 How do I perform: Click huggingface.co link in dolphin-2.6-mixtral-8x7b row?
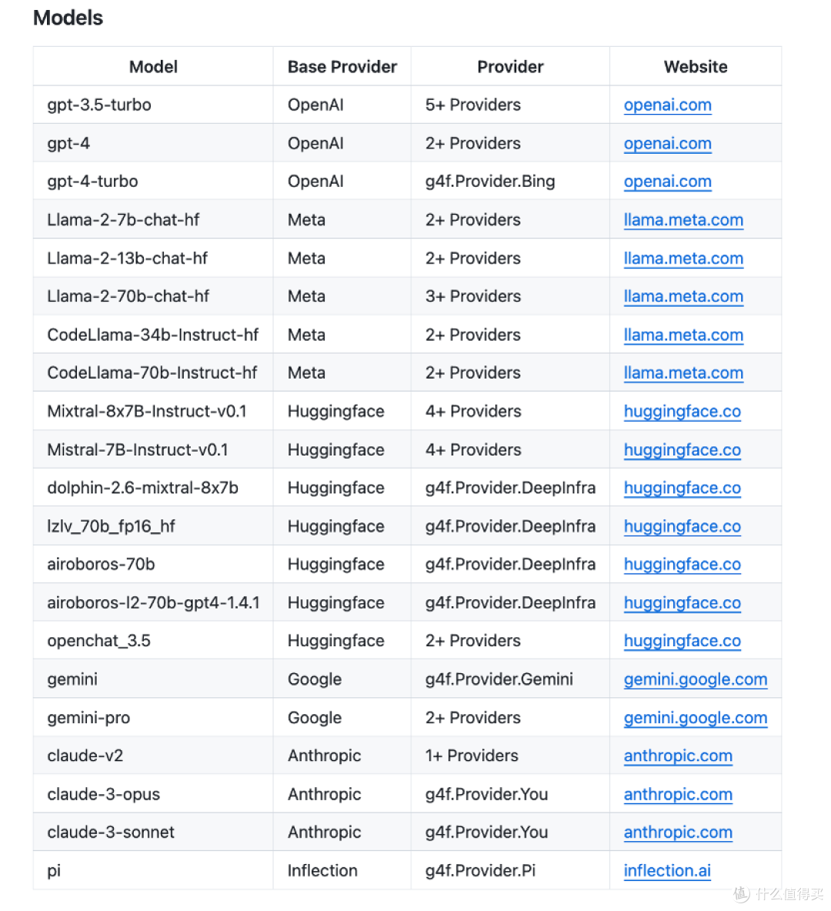pos(682,488)
